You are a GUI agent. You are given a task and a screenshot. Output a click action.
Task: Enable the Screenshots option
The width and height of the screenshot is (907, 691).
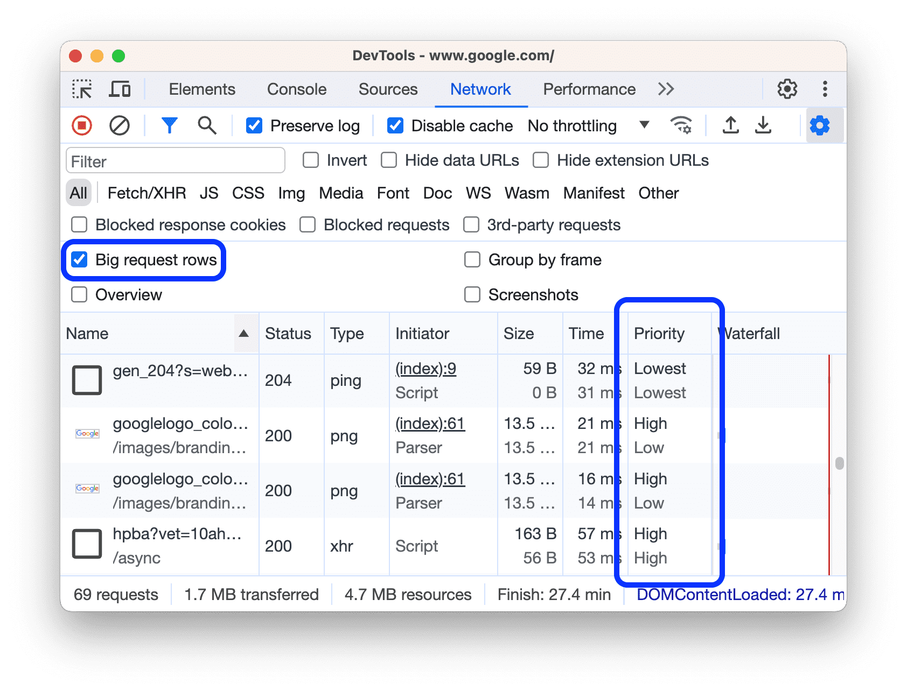(472, 294)
